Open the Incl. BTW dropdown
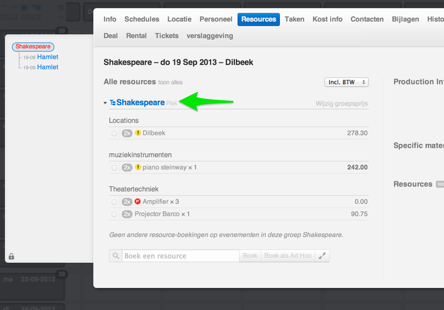The width and height of the screenshot is (444, 310). coord(346,82)
